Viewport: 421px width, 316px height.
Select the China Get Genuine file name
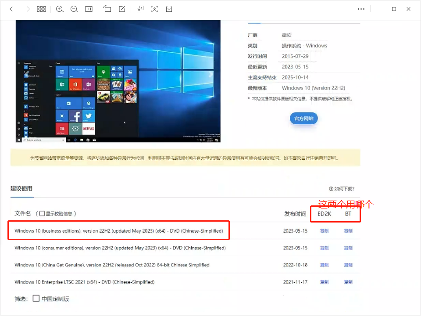coord(112,265)
